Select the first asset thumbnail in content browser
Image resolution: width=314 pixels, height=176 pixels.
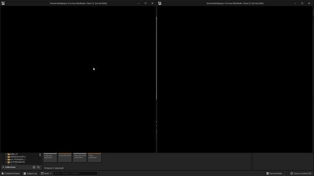tap(50, 157)
